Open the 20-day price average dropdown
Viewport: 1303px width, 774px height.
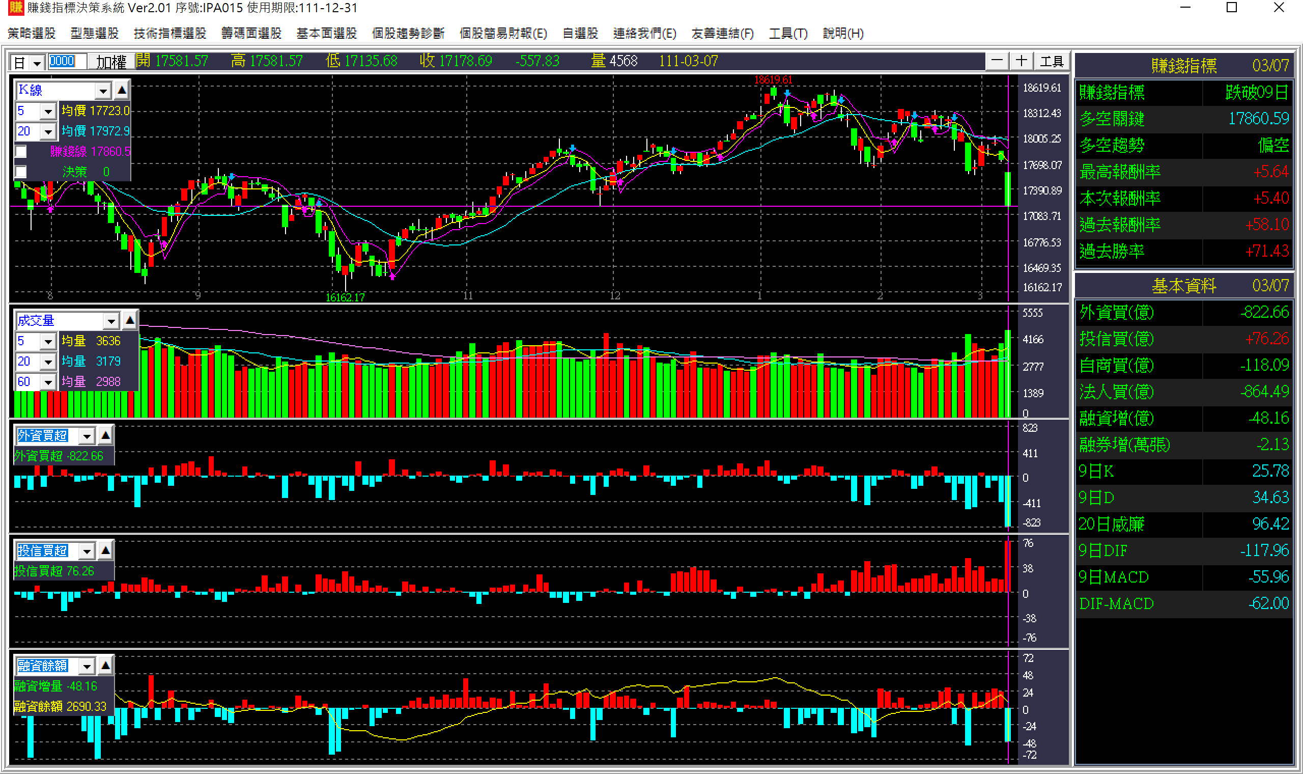point(48,131)
